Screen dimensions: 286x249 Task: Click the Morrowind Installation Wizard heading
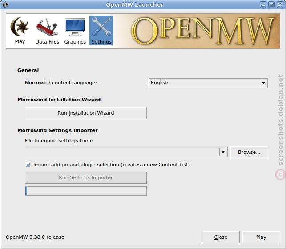coord(59,100)
